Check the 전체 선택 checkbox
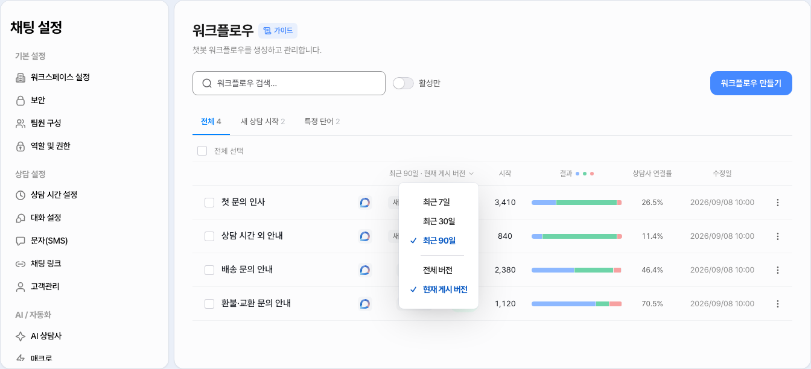 click(202, 151)
